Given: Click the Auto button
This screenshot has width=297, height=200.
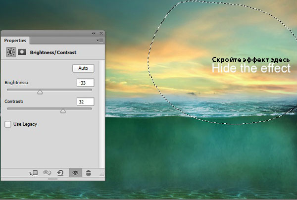Looking at the screenshot, I should click(83, 68).
